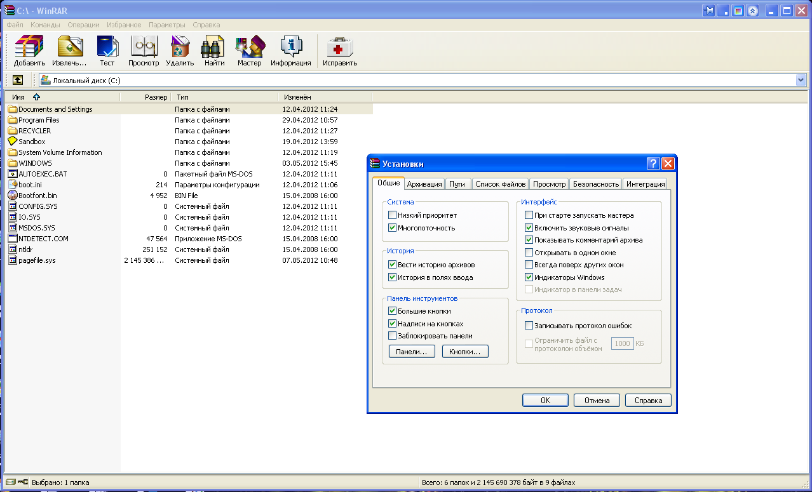Image resolution: width=812 pixels, height=492 pixels.
Task: Expand the address bar drive dropdown arrow
Action: pyautogui.click(x=801, y=80)
